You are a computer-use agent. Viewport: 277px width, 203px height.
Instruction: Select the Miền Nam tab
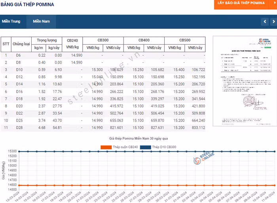tap(41, 21)
